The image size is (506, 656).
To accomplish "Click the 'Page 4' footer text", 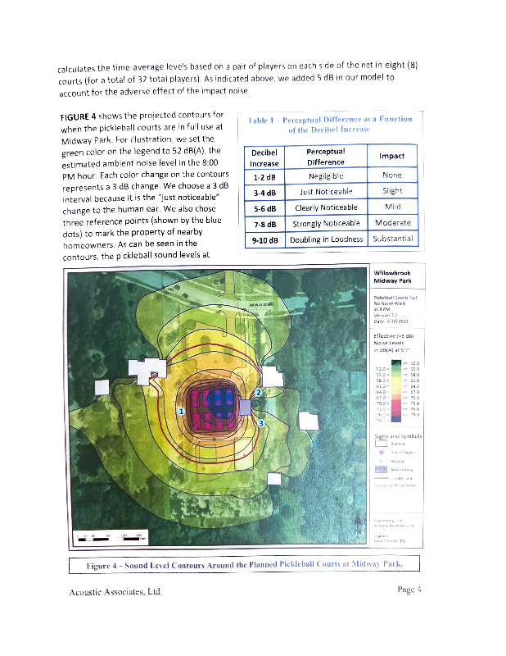I will tap(409, 589).
